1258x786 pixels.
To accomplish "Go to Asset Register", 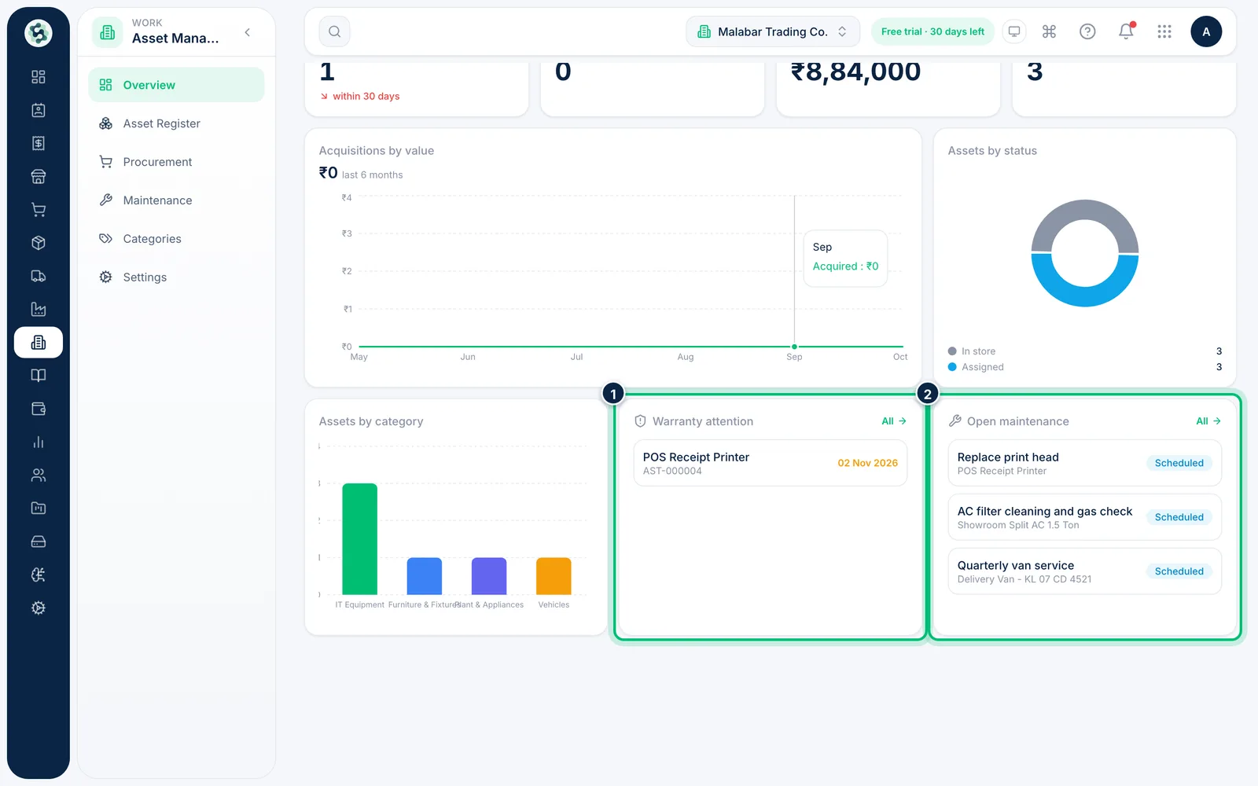I will coord(176,123).
